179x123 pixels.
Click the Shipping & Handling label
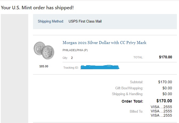point(127,94)
